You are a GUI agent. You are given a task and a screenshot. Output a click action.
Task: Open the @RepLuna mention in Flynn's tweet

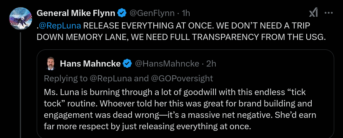click(x=60, y=25)
